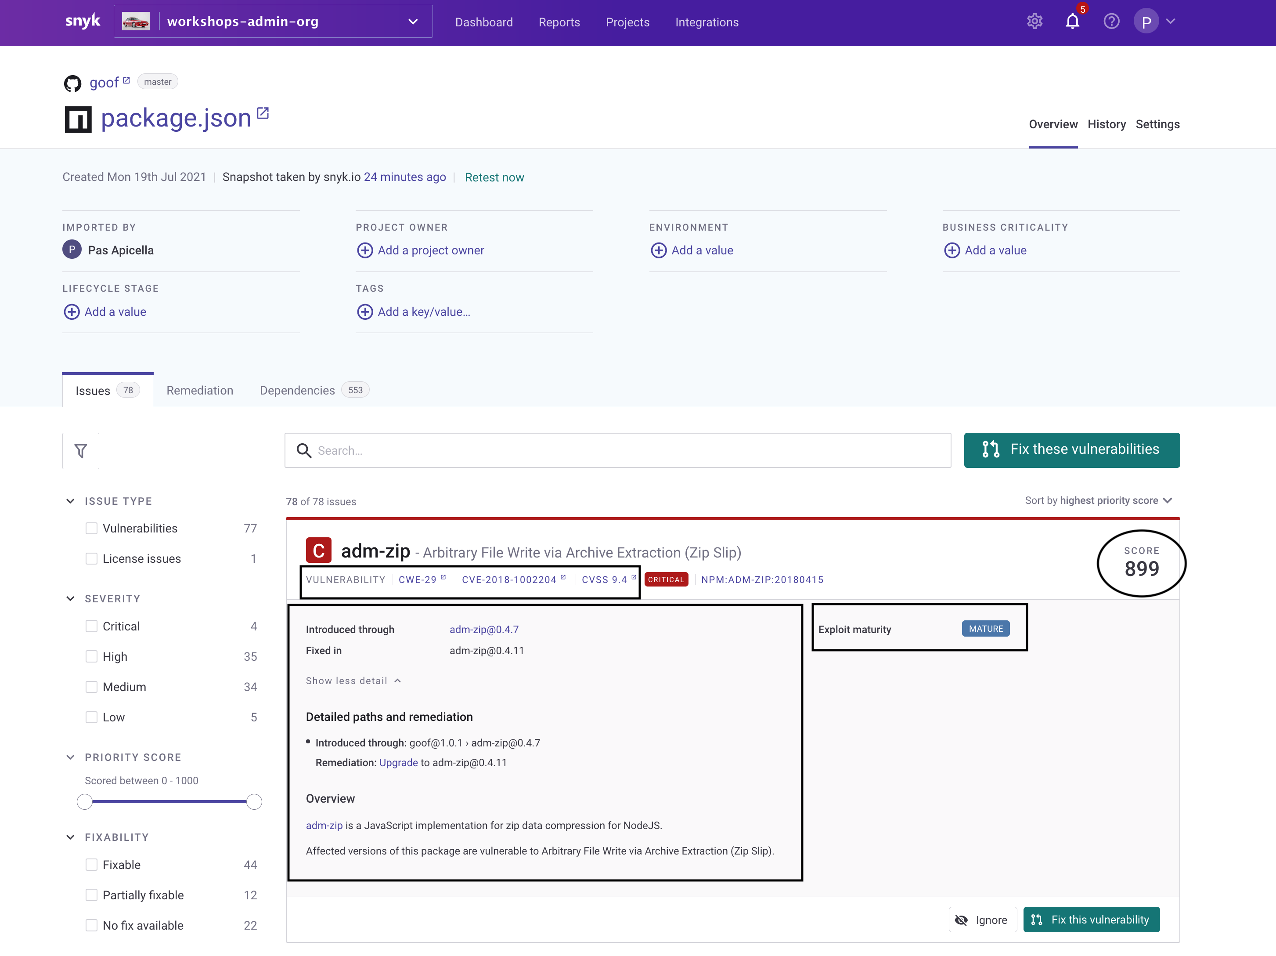Open Projects in top navigation
The width and height of the screenshot is (1276, 956).
[x=627, y=22]
